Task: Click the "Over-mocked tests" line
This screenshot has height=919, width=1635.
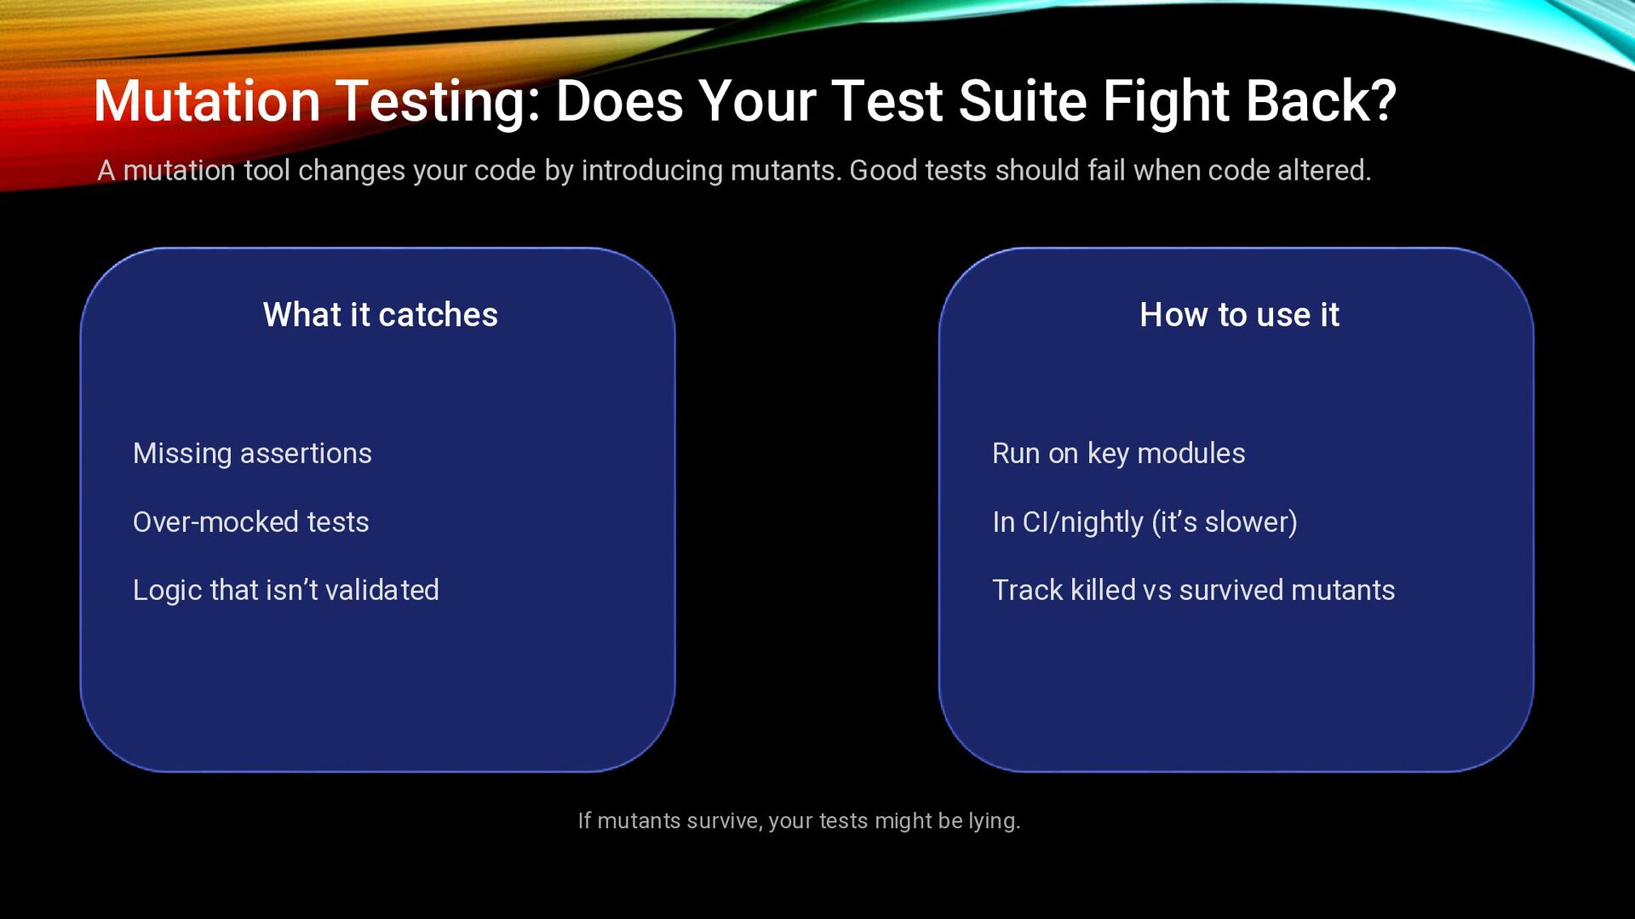Action: click(250, 522)
